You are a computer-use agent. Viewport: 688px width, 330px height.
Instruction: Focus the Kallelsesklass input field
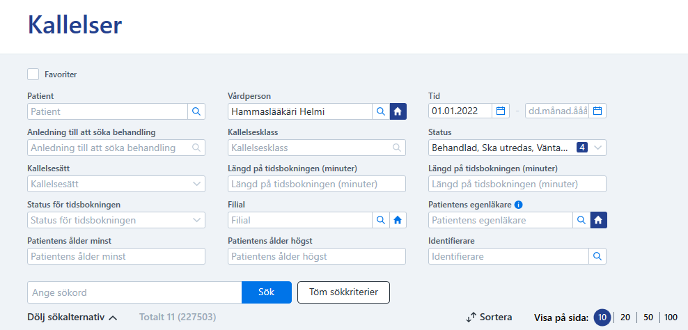[x=317, y=148]
